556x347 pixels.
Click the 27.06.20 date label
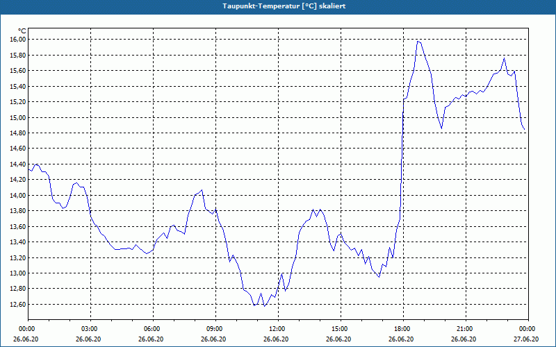(526, 339)
